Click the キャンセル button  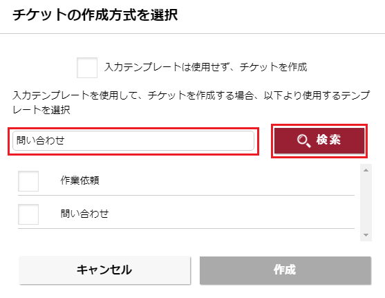pos(104,270)
